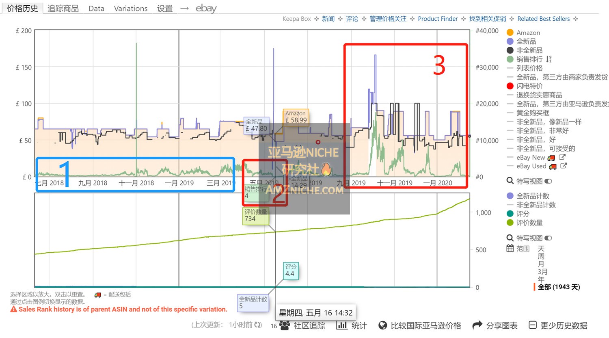This screenshot has width=609, height=338.
Task: Click the globe icon for 比较国际亚马逊价格
Action: (x=382, y=325)
